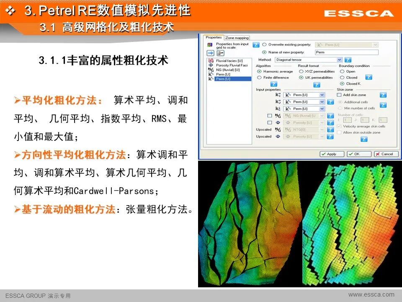Switch to the Zone mapping tab

click(237, 38)
